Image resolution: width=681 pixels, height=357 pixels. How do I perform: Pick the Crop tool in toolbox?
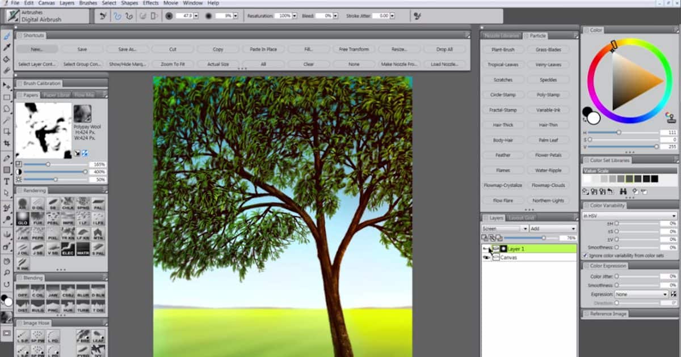7,144
